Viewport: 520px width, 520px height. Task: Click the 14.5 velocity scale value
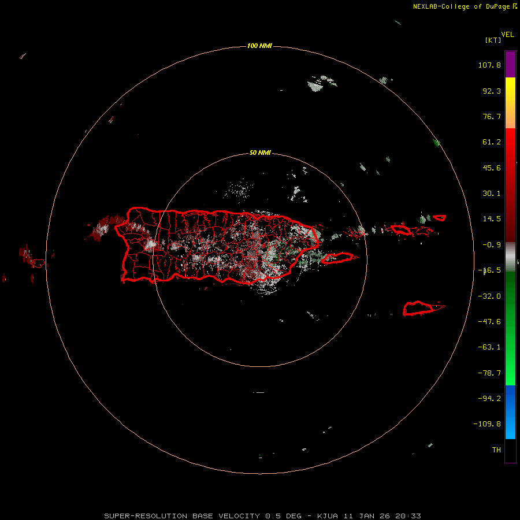(x=492, y=219)
